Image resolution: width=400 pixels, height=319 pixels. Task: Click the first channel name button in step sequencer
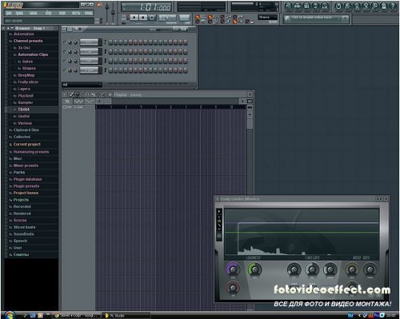(89, 42)
